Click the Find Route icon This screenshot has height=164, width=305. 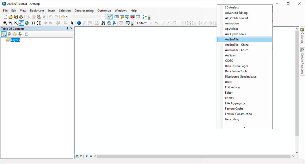109,23
